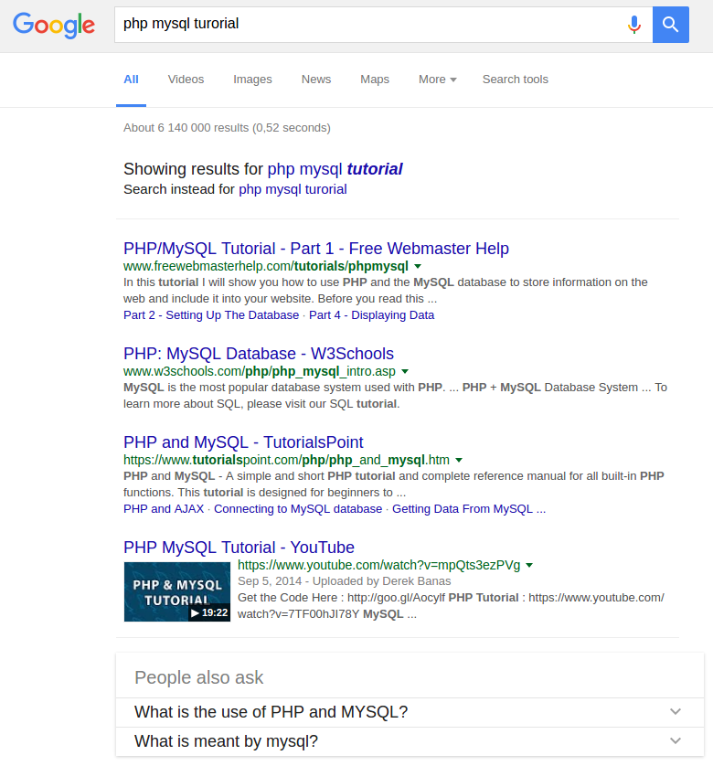Start voice search with microphone icon

[x=633, y=25]
